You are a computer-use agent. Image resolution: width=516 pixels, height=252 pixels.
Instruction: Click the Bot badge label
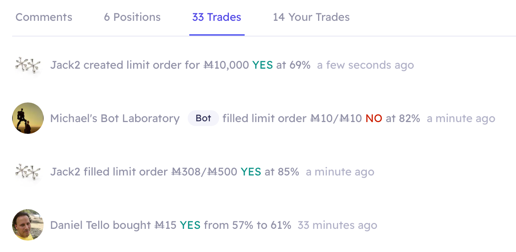(203, 118)
